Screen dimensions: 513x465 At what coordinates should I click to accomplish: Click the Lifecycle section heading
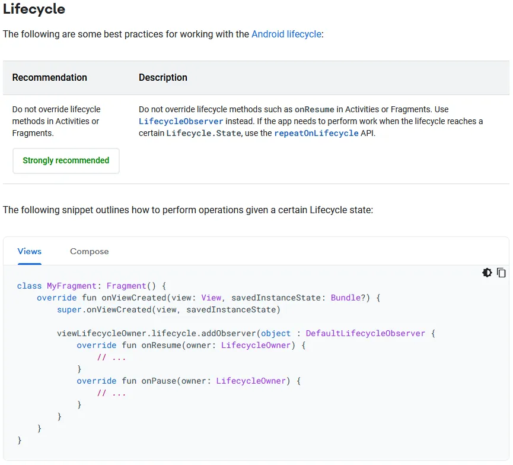[34, 10]
